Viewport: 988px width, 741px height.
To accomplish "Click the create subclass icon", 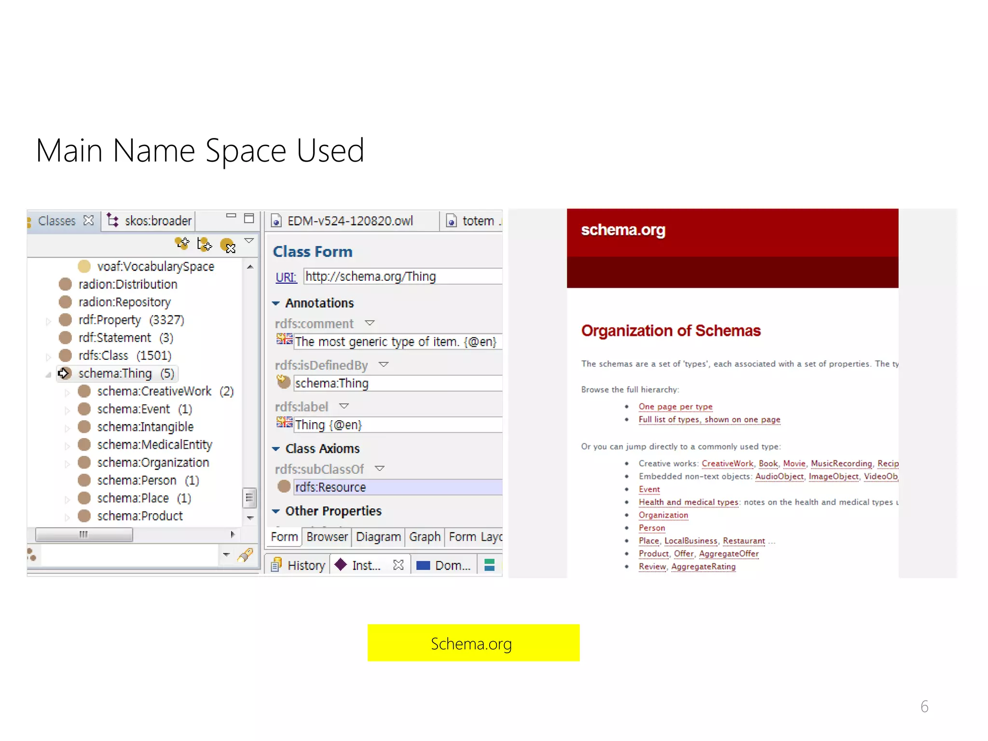I will pos(204,245).
